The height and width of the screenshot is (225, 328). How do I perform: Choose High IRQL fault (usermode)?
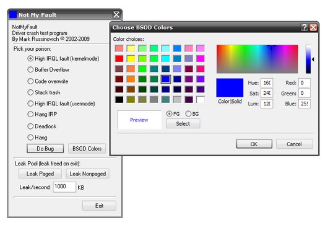(30, 104)
